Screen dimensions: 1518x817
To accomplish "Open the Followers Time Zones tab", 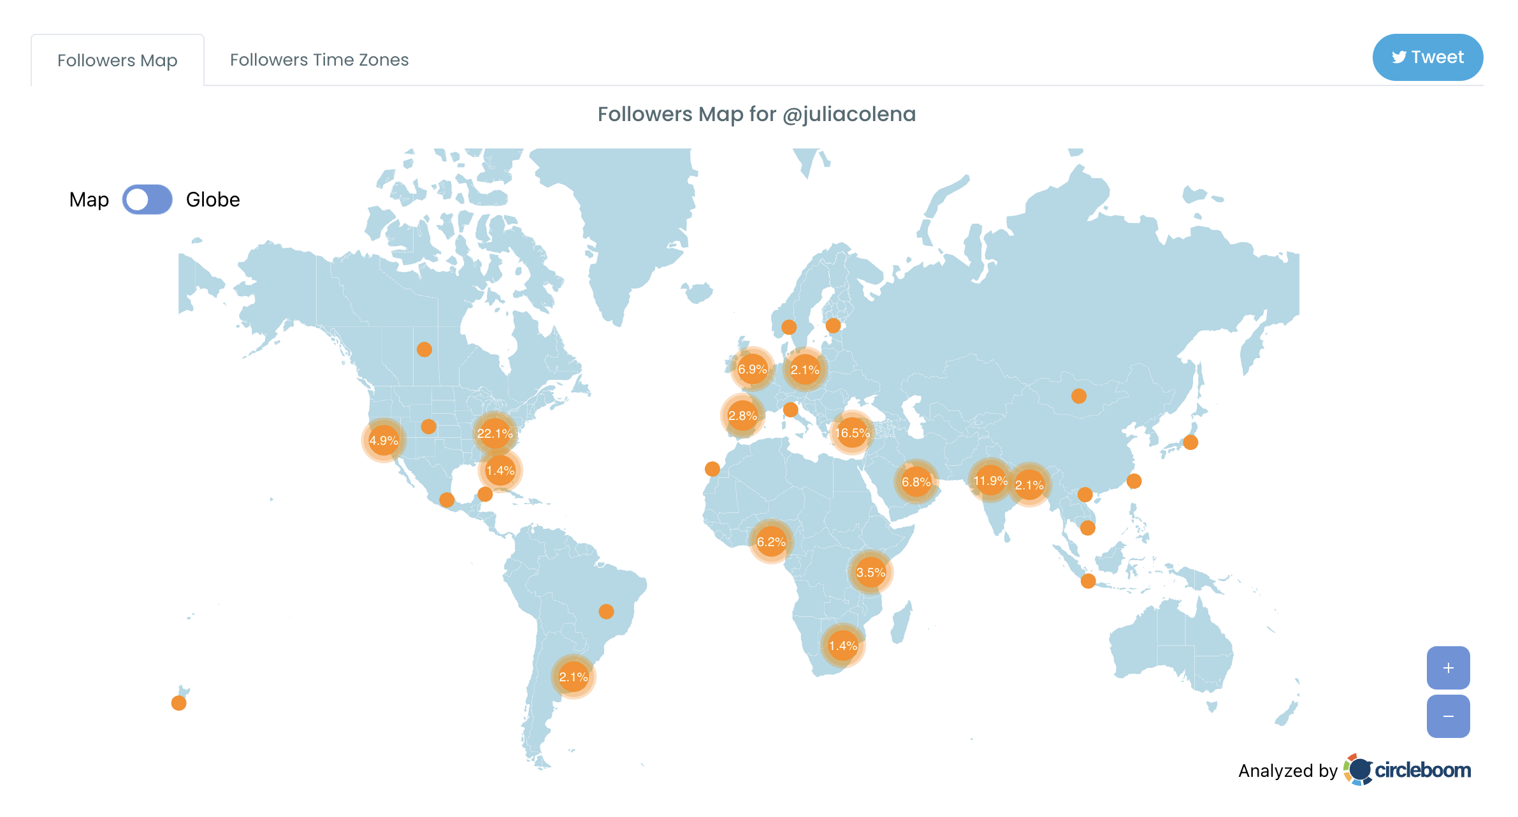I will pos(319,59).
